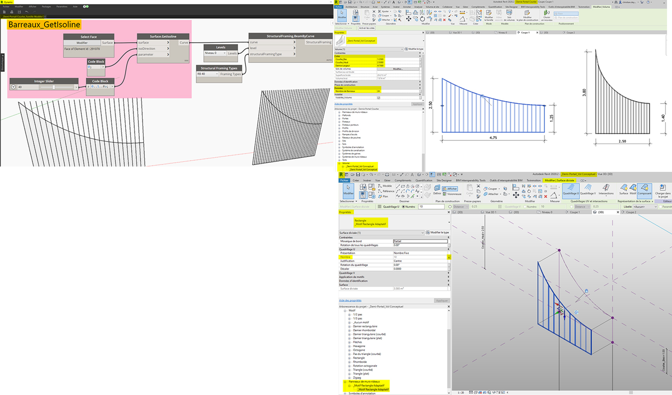The width and height of the screenshot is (672, 395).
Task: Toggle the Visibilité_Volume checkbox
Action: (x=379, y=98)
